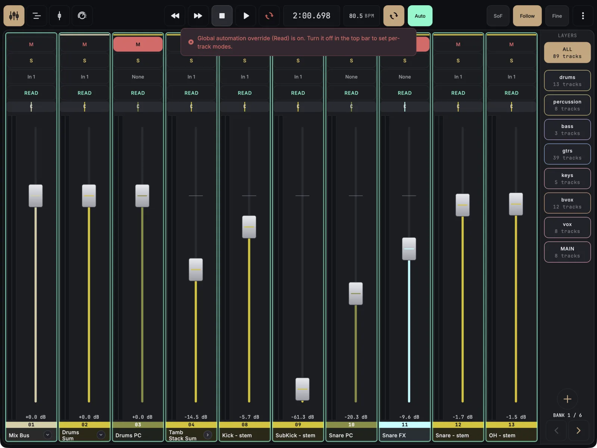Stop playback with the stop button
Image resolution: width=597 pixels, height=448 pixels.
(222, 16)
